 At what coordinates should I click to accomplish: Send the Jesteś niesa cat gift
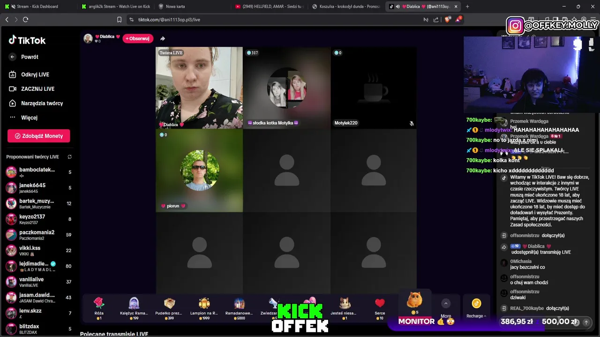pos(345,308)
